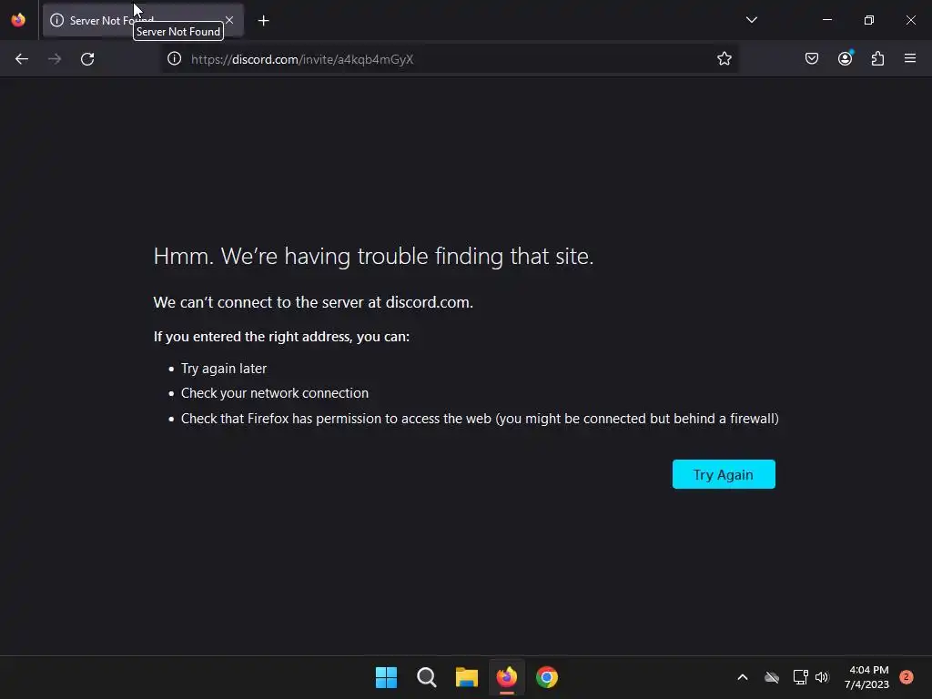Open site information icon in address bar
932x699 pixels.
[174, 58]
